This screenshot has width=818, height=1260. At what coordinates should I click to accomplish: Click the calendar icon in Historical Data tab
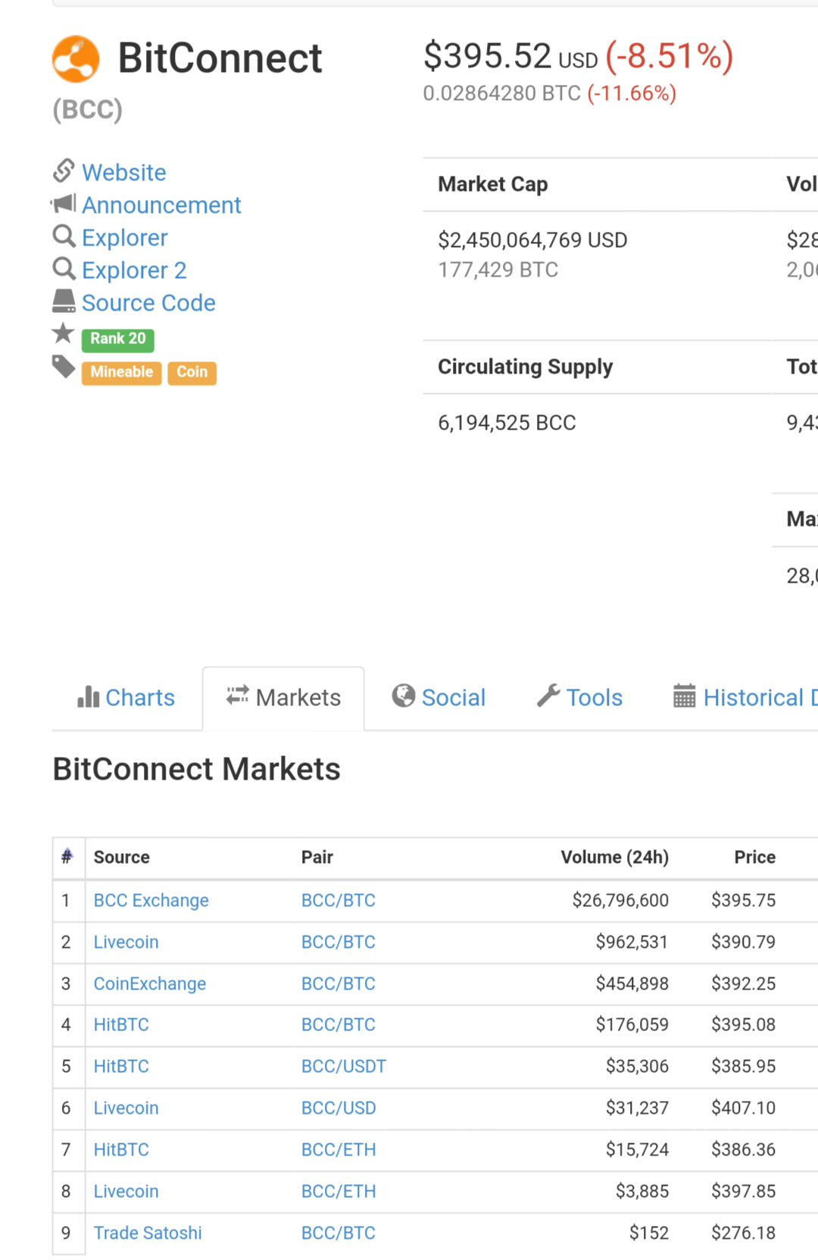[684, 696]
